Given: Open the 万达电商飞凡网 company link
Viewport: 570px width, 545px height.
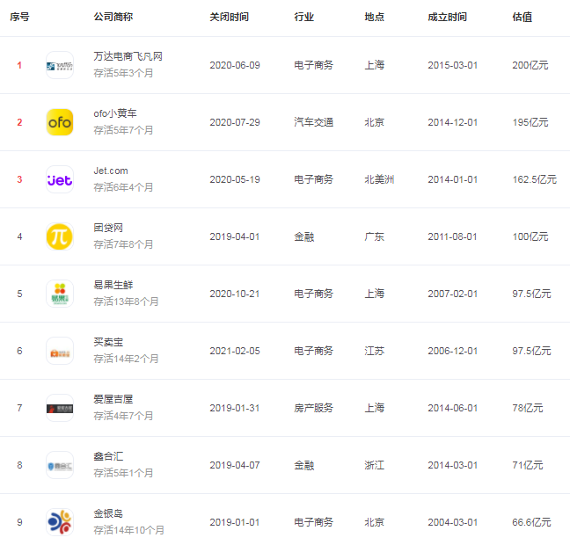Looking at the screenshot, I should (128, 56).
